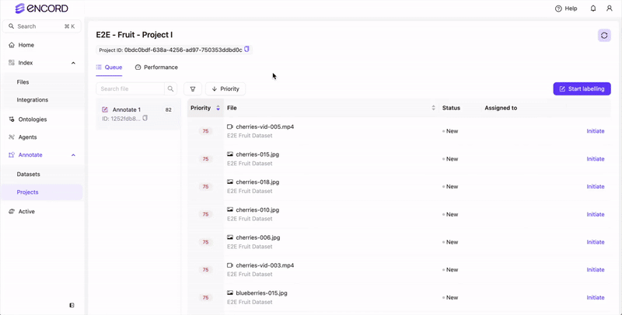
Task: Select the Annotate 1 stage
Action: pyautogui.click(x=138, y=113)
